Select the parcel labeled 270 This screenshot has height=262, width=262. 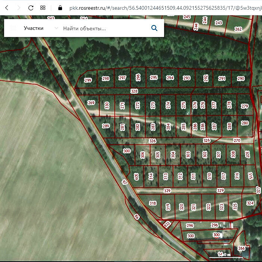[x=237, y=141]
